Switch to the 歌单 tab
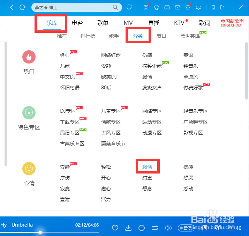The height and width of the screenshot is (236, 249). 103,23
